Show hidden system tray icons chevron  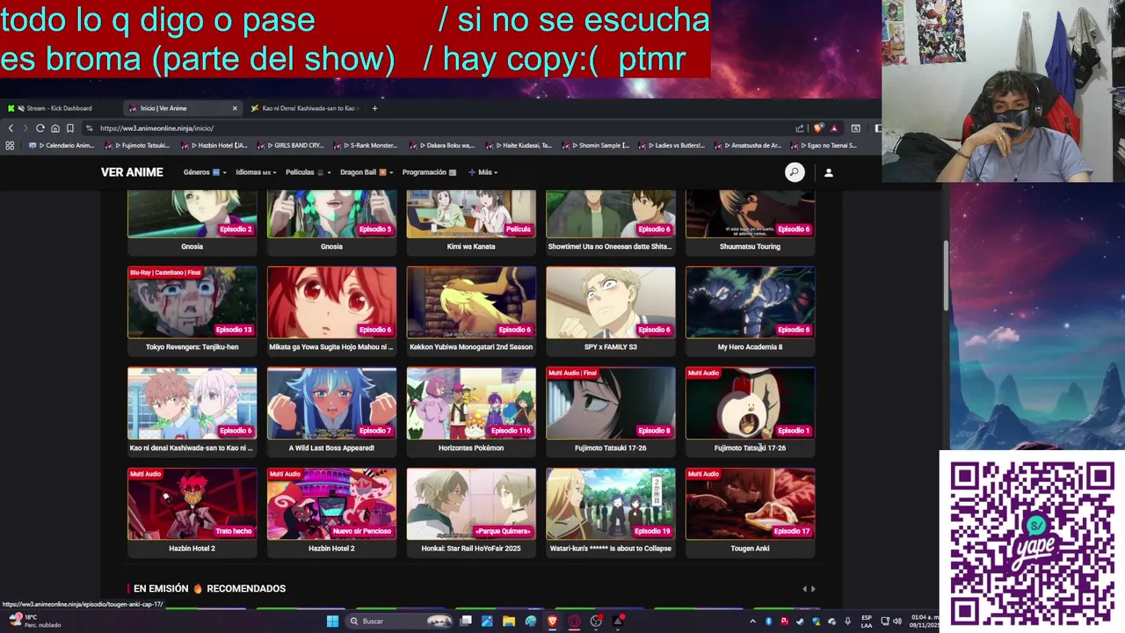(x=753, y=622)
